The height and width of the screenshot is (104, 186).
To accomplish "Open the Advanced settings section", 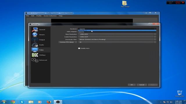I will pyautogui.click(x=41, y=60).
